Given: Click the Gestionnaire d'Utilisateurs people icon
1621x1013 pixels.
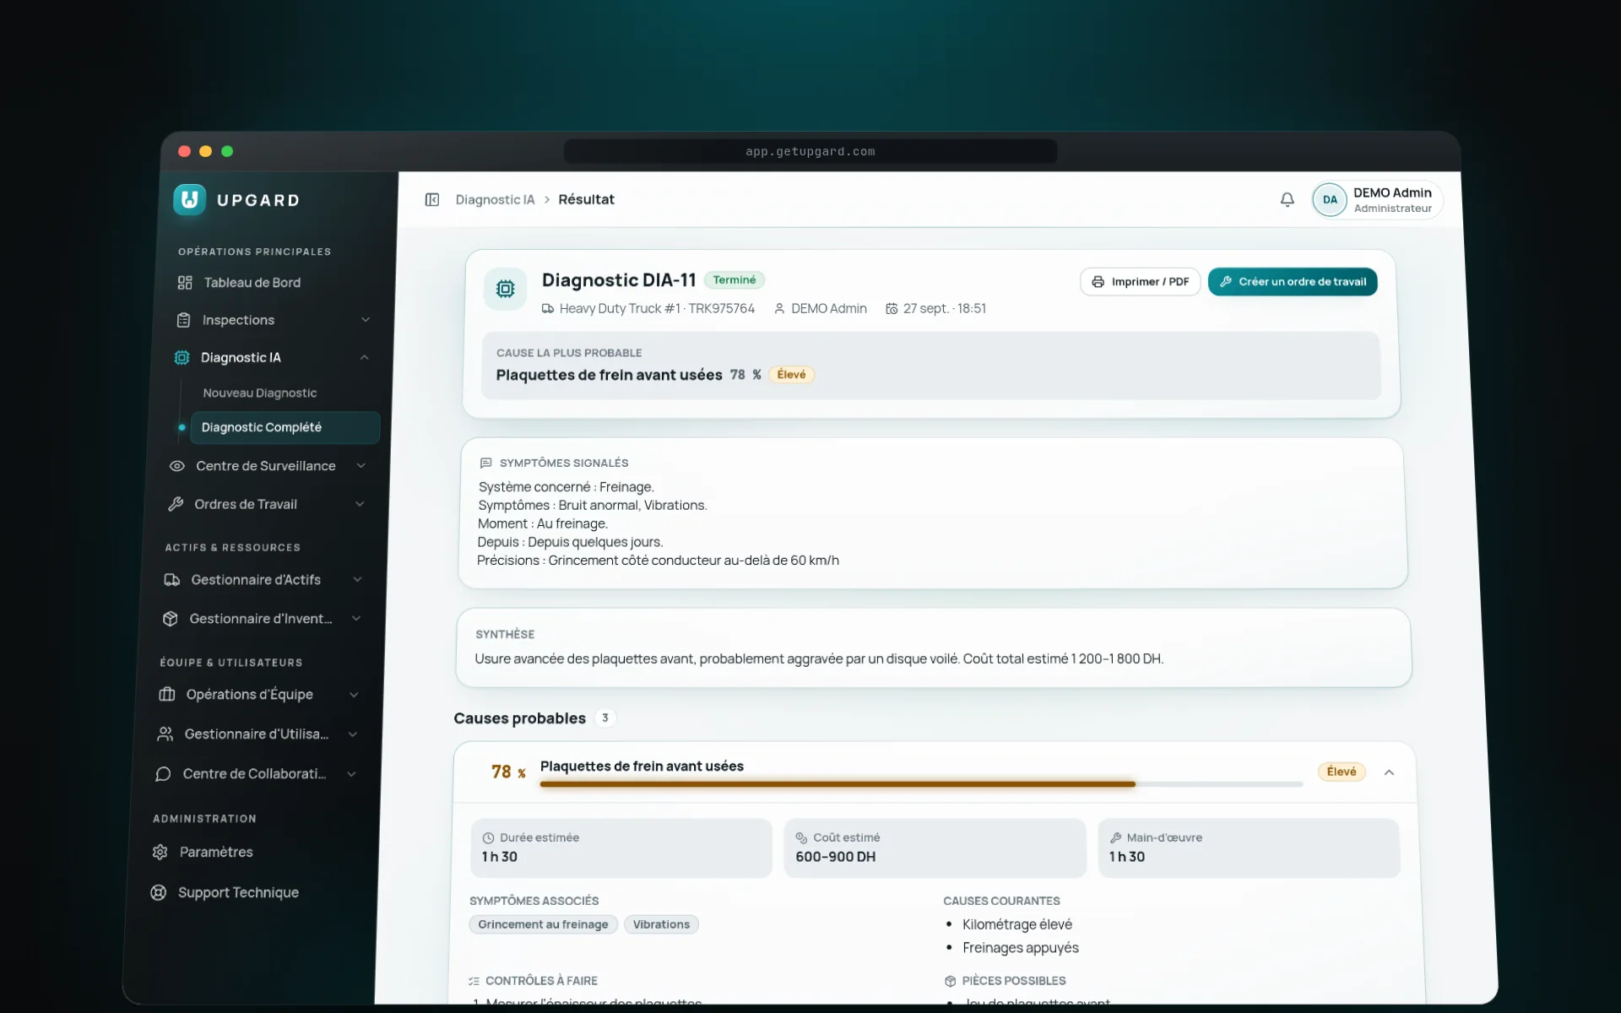Looking at the screenshot, I should (165, 734).
